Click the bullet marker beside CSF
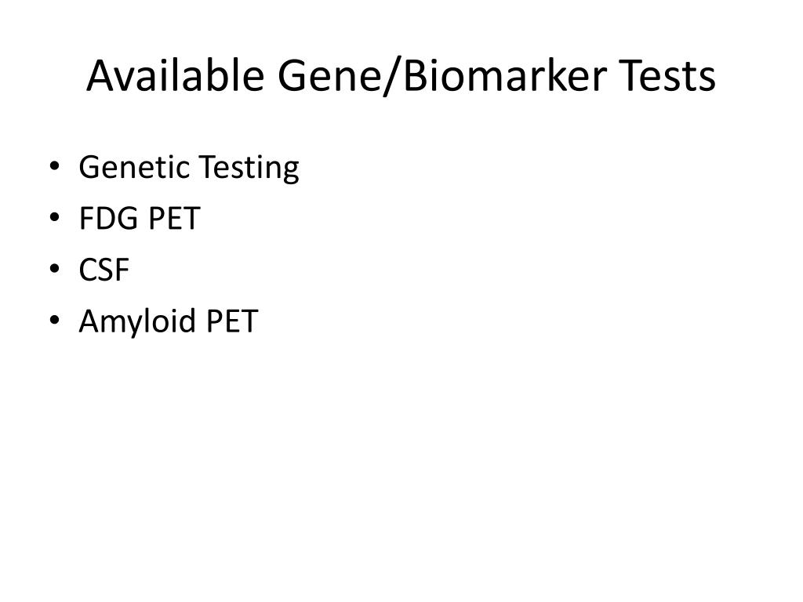This screenshot has height=602, width=803. point(55,269)
